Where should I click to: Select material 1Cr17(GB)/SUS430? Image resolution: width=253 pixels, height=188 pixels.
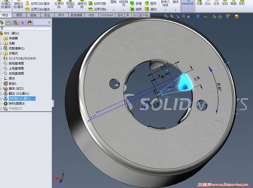coord(20,58)
